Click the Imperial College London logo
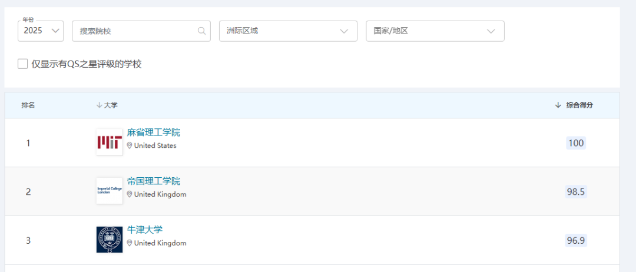Image resolution: width=636 pixels, height=272 pixels. (110, 191)
